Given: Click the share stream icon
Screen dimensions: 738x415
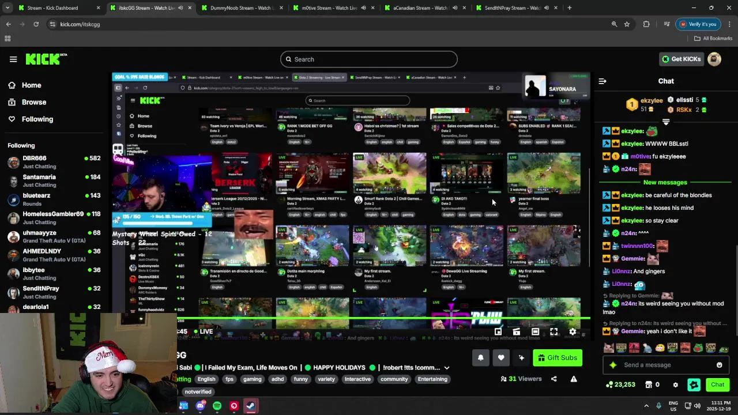Looking at the screenshot, I should 553,379.
